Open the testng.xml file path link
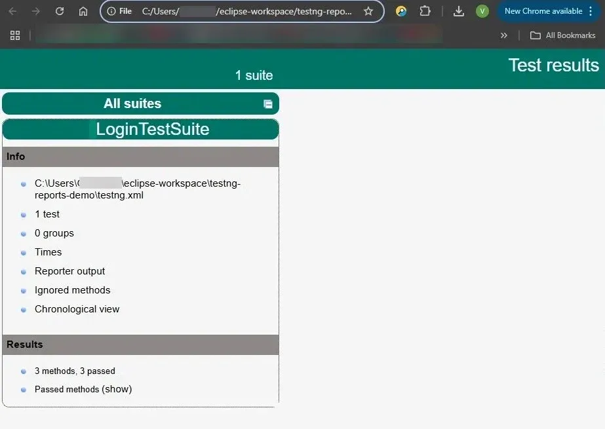The height and width of the screenshot is (429, 605). coord(138,189)
